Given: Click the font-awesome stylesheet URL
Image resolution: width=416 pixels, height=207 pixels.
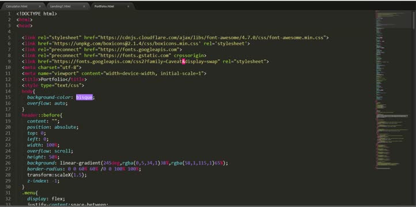Looking at the screenshot, I should tap(211, 37).
